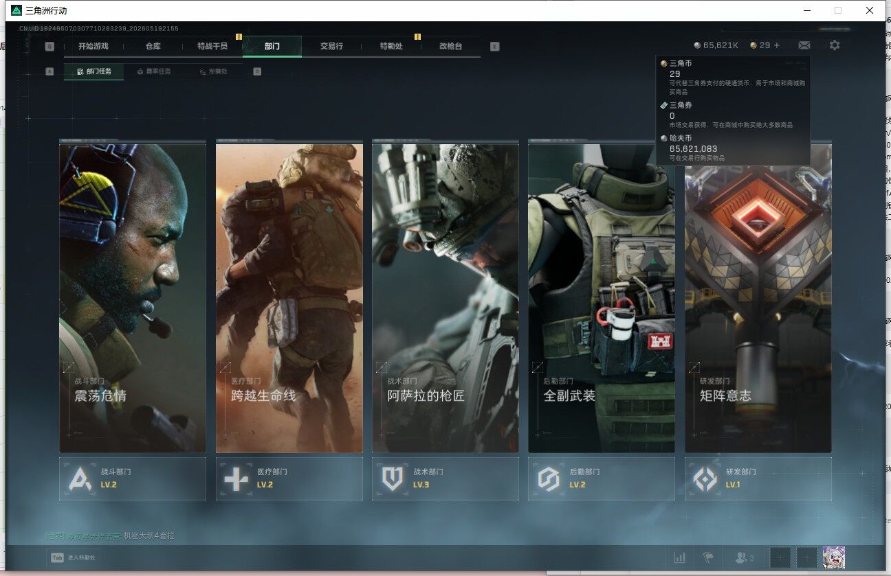Click the 哈夫币 label in tooltip
Screen dimensions: 891x576
coord(681,139)
